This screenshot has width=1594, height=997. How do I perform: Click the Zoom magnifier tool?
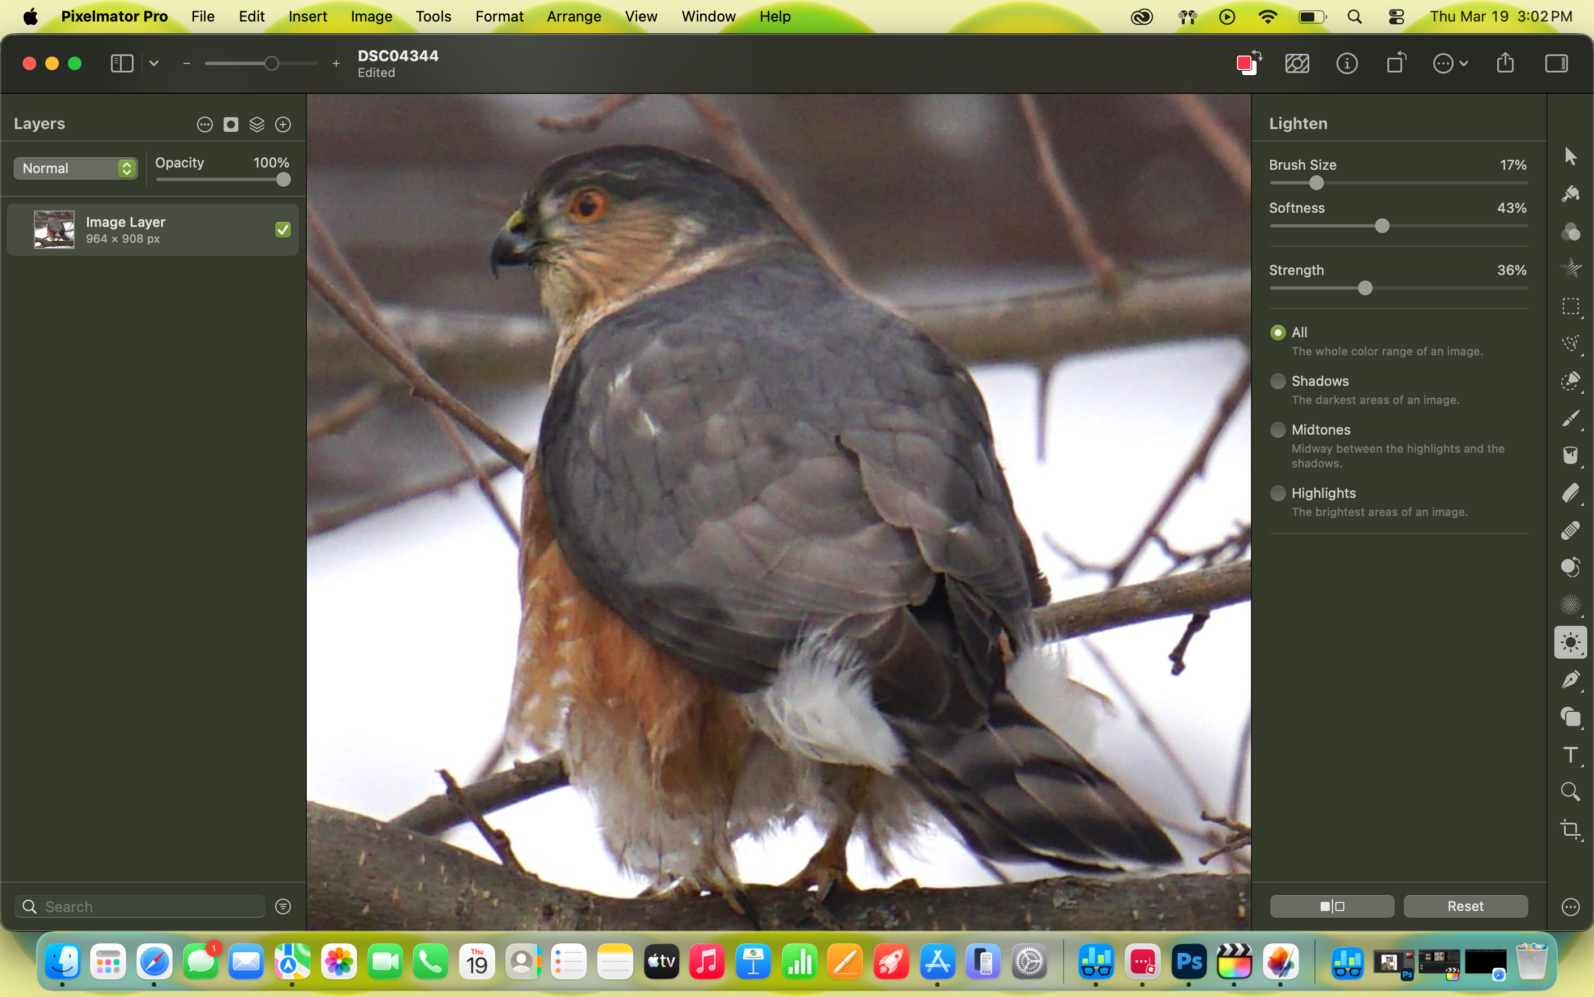click(x=1570, y=791)
